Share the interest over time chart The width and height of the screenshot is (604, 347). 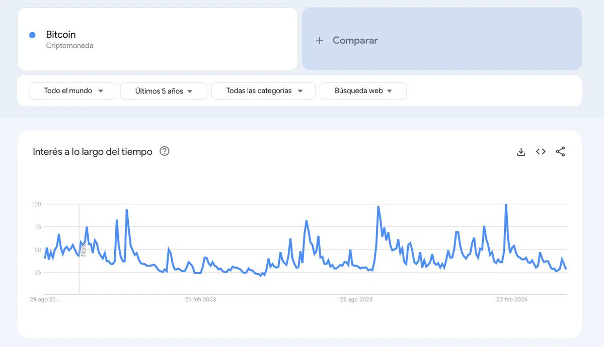[x=560, y=151]
